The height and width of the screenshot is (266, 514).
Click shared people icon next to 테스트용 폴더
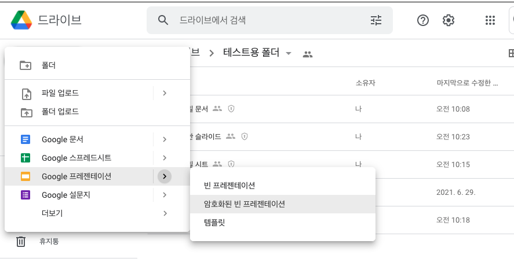pos(308,54)
